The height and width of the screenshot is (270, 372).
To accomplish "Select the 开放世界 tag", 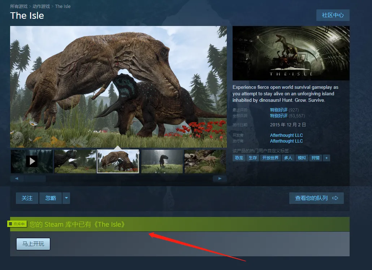I will pos(271,158).
